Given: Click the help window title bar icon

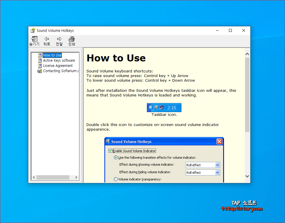Looking at the screenshot, I should pos(33,31).
